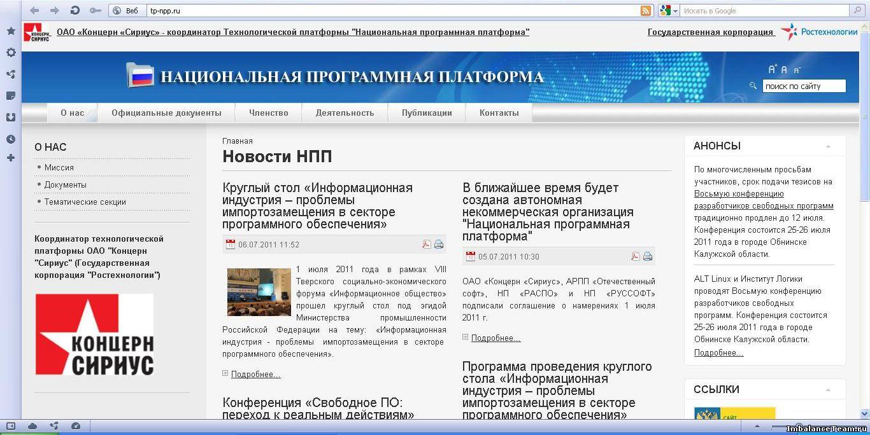Click the RSS feed icon in address bar
The height and width of the screenshot is (435, 870).
click(x=646, y=10)
